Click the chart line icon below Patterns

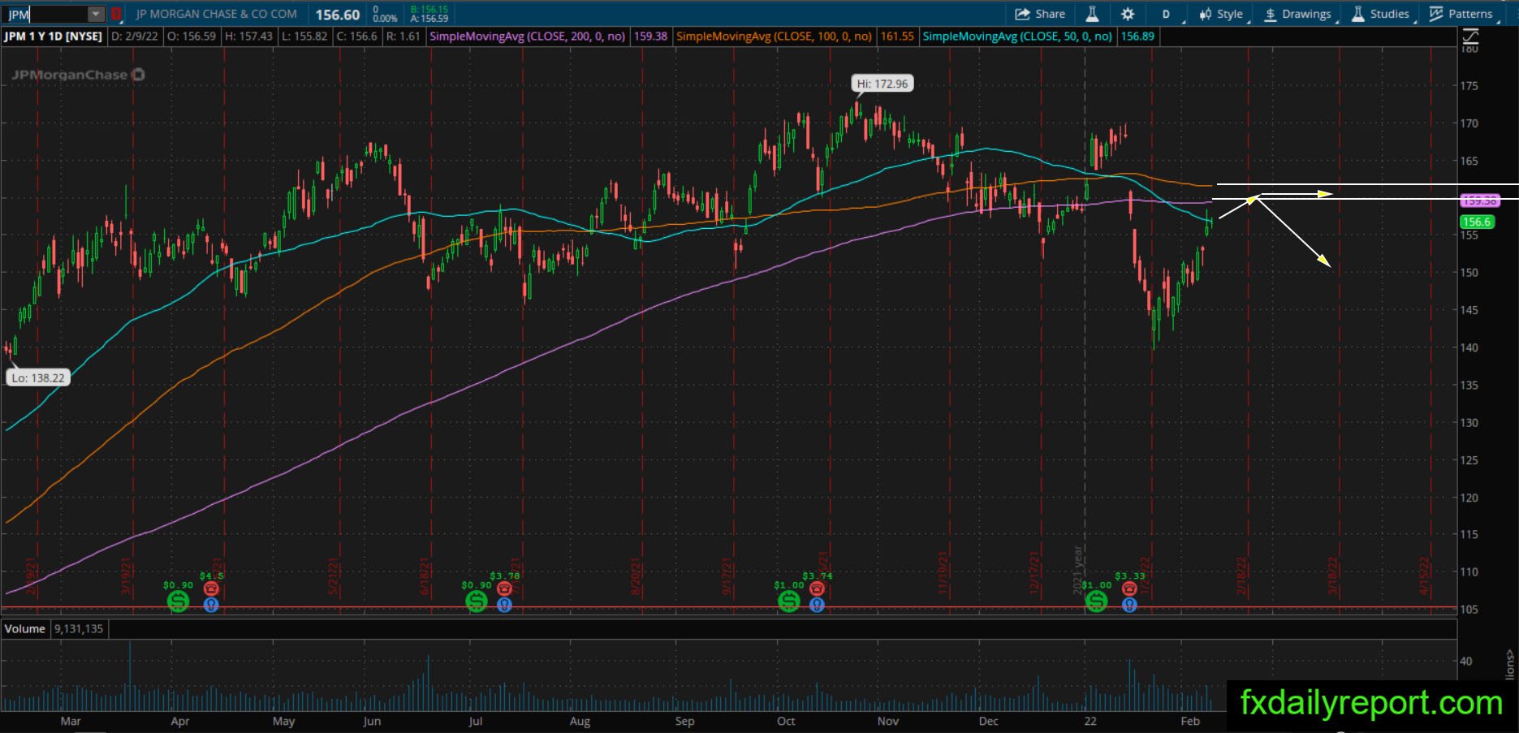(x=1470, y=36)
